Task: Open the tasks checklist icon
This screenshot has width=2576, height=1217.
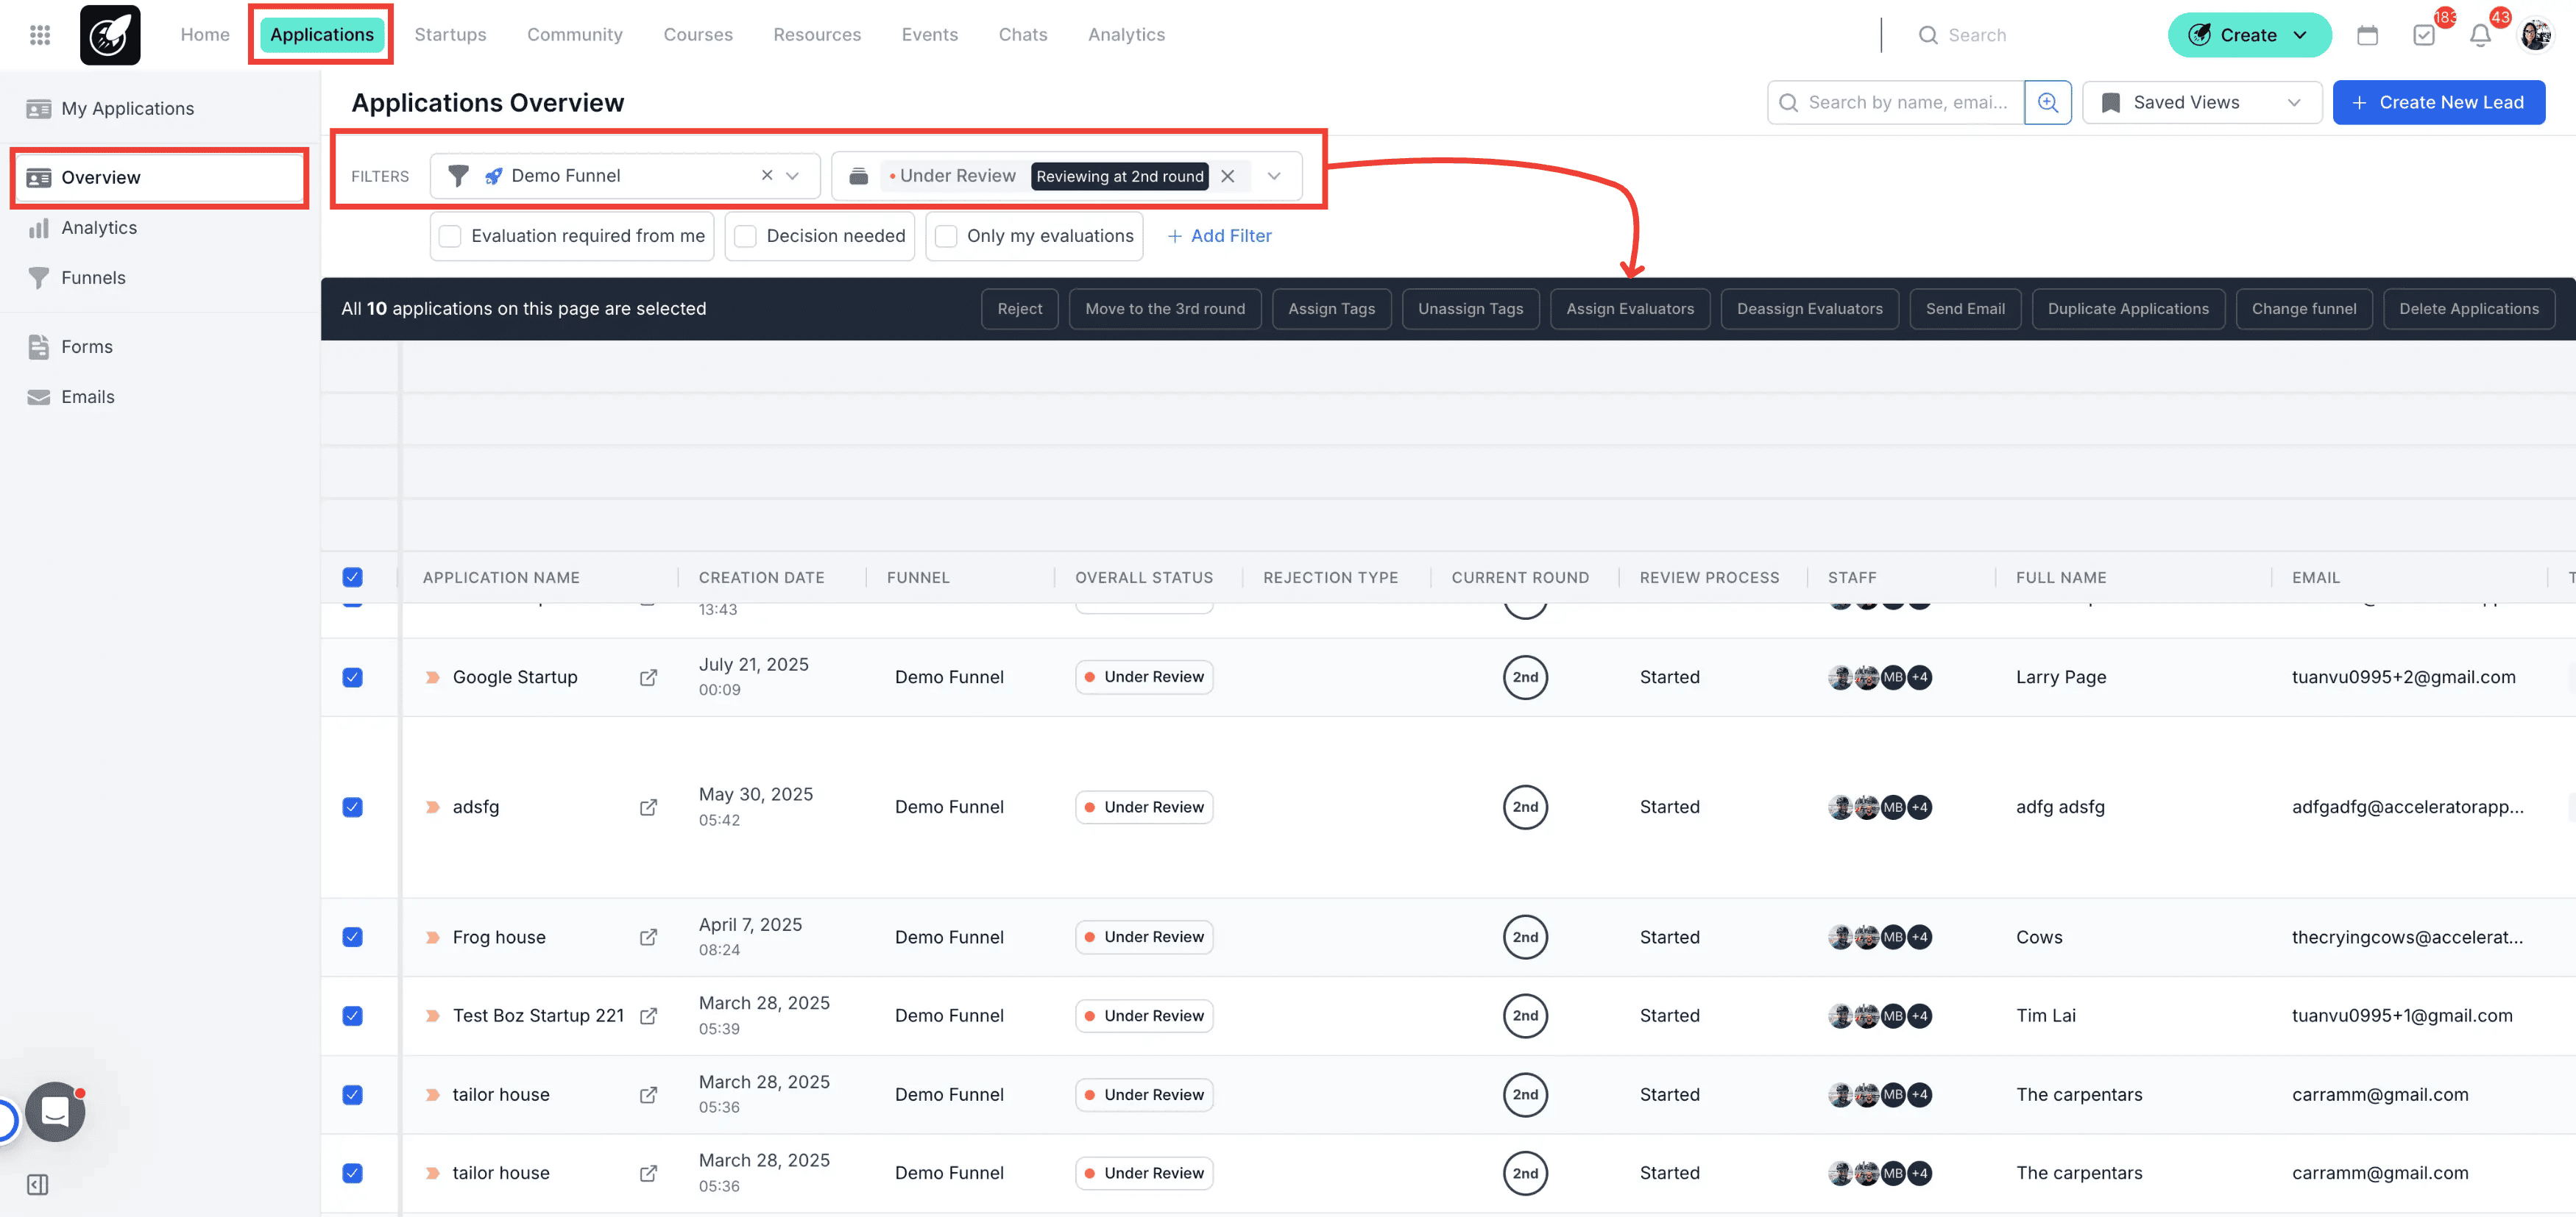Action: (2424, 35)
